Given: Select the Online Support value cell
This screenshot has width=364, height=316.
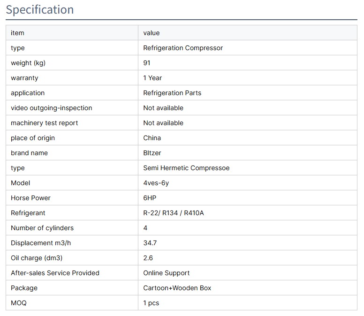Looking at the screenshot, I should pyautogui.click(x=167, y=273).
